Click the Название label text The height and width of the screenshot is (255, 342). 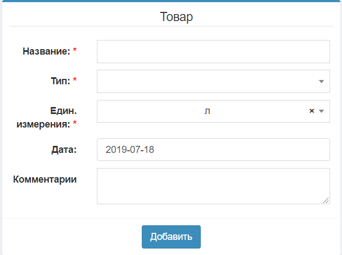pos(46,51)
